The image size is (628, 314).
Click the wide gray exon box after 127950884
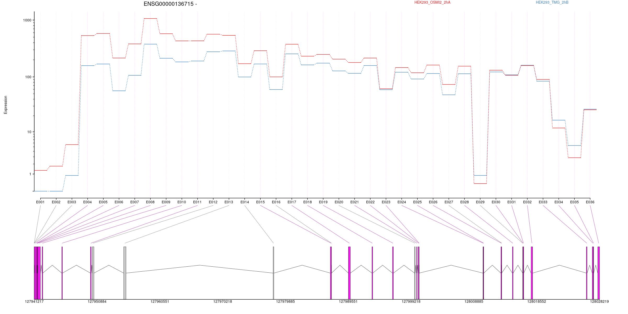coord(125,273)
